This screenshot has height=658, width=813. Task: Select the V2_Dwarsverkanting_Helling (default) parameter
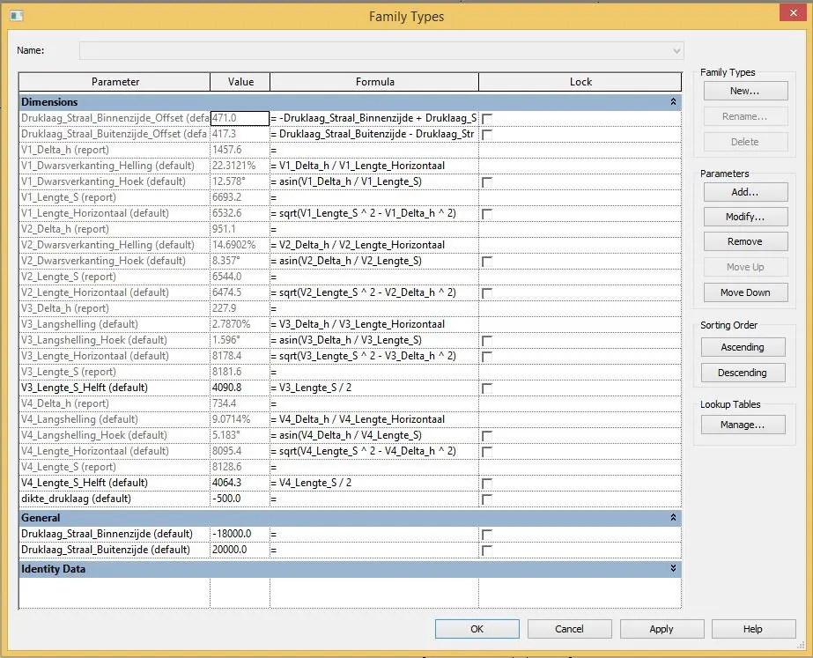[x=115, y=245]
